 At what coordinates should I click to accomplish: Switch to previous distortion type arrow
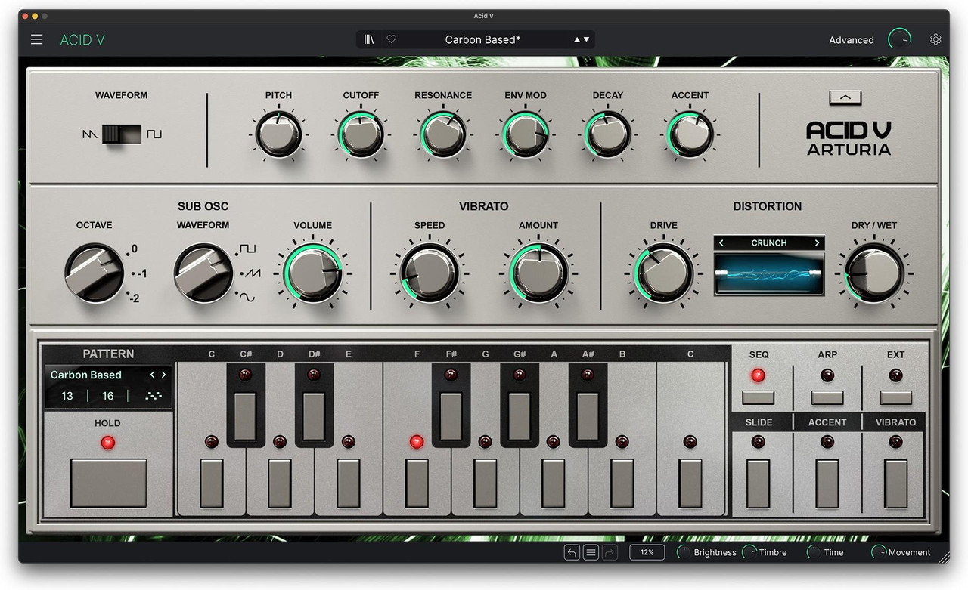pos(721,243)
